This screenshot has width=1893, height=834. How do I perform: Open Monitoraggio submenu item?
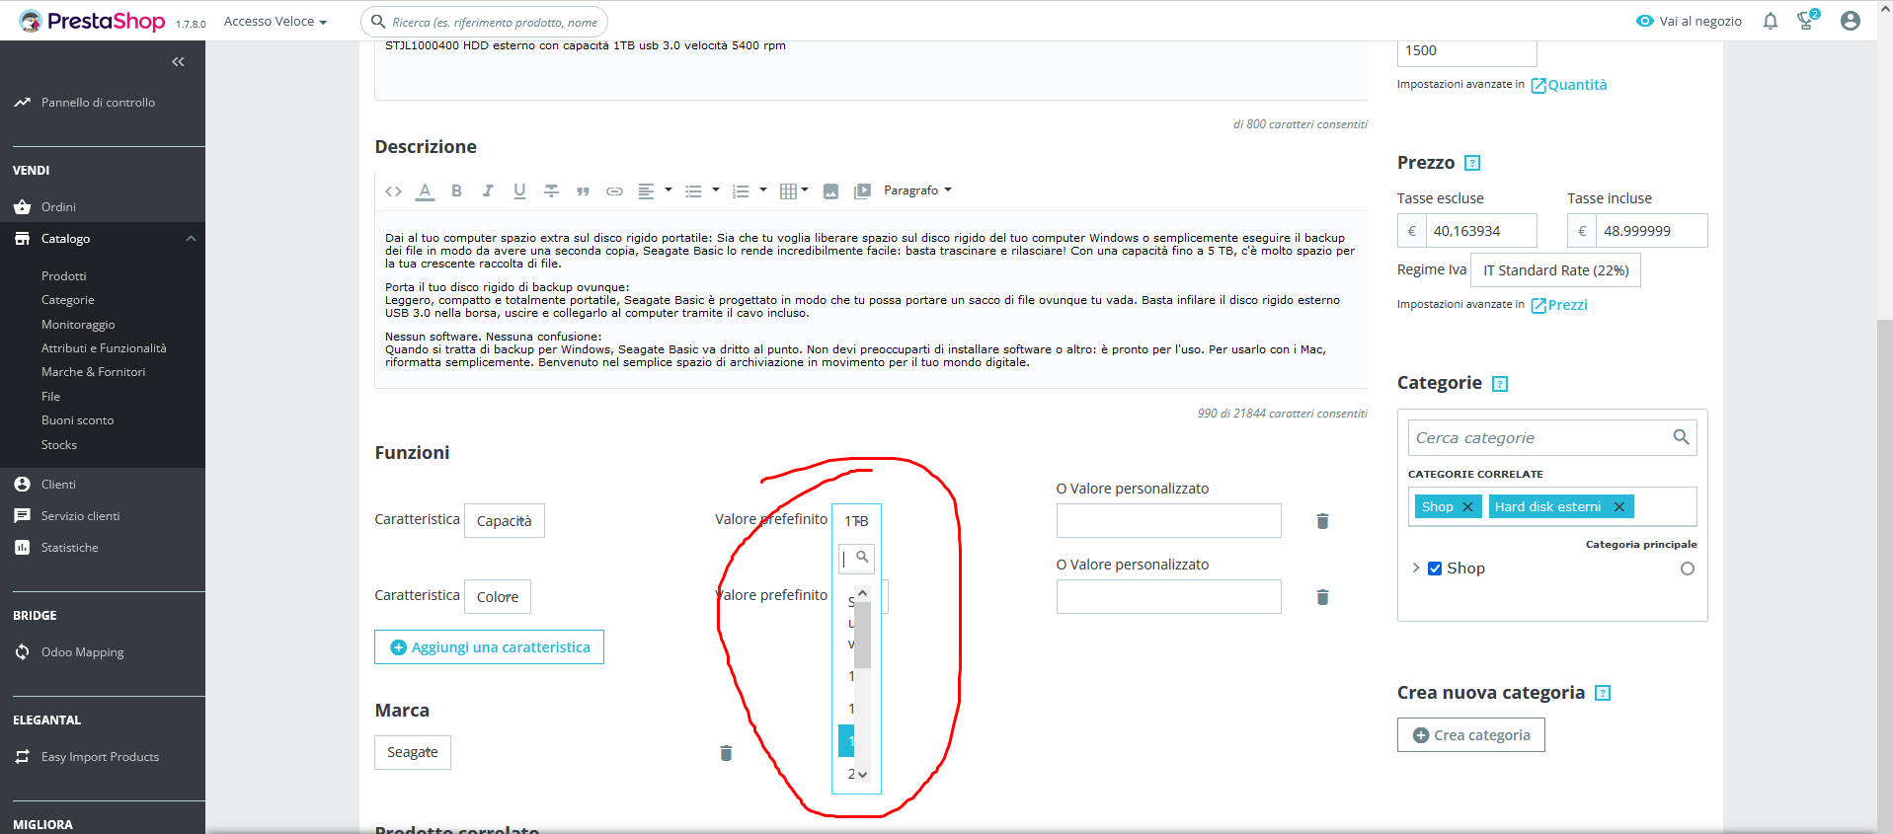pyautogui.click(x=78, y=325)
